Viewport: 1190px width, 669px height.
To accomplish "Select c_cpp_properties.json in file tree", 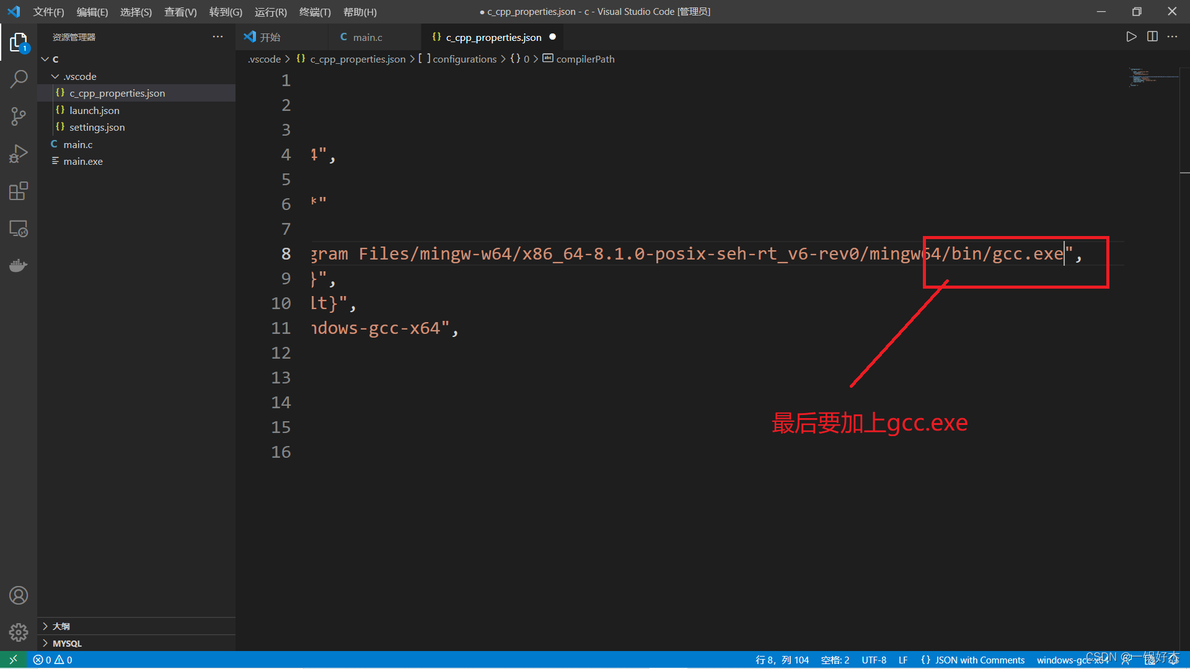I will [136, 93].
